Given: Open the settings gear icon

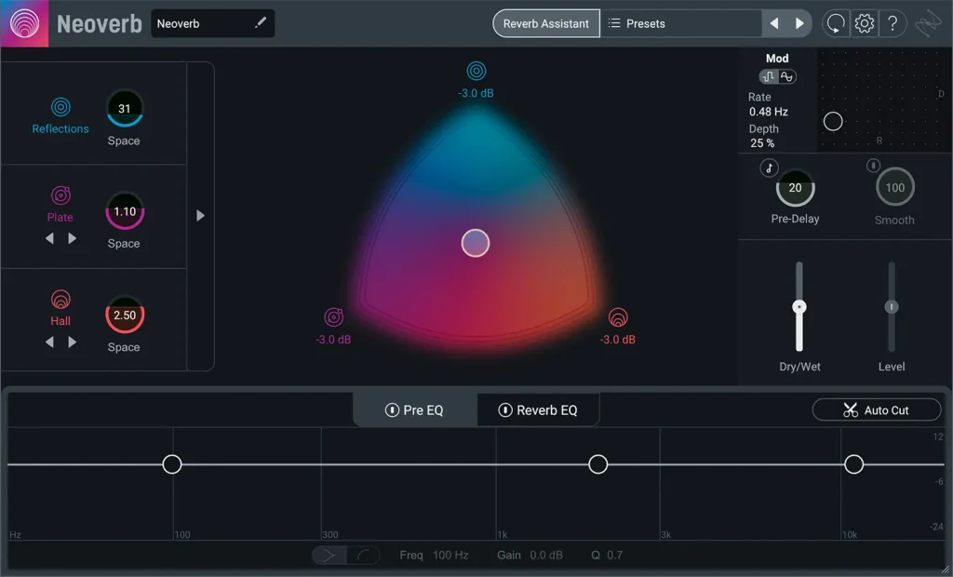Looking at the screenshot, I should click(x=864, y=23).
